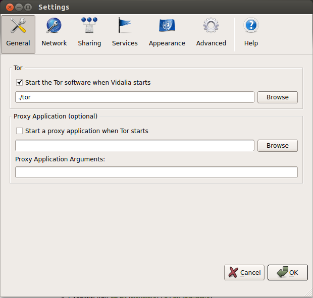This screenshot has width=313, height=298.
Task: Confirm settings with OK button
Action: click(288, 272)
